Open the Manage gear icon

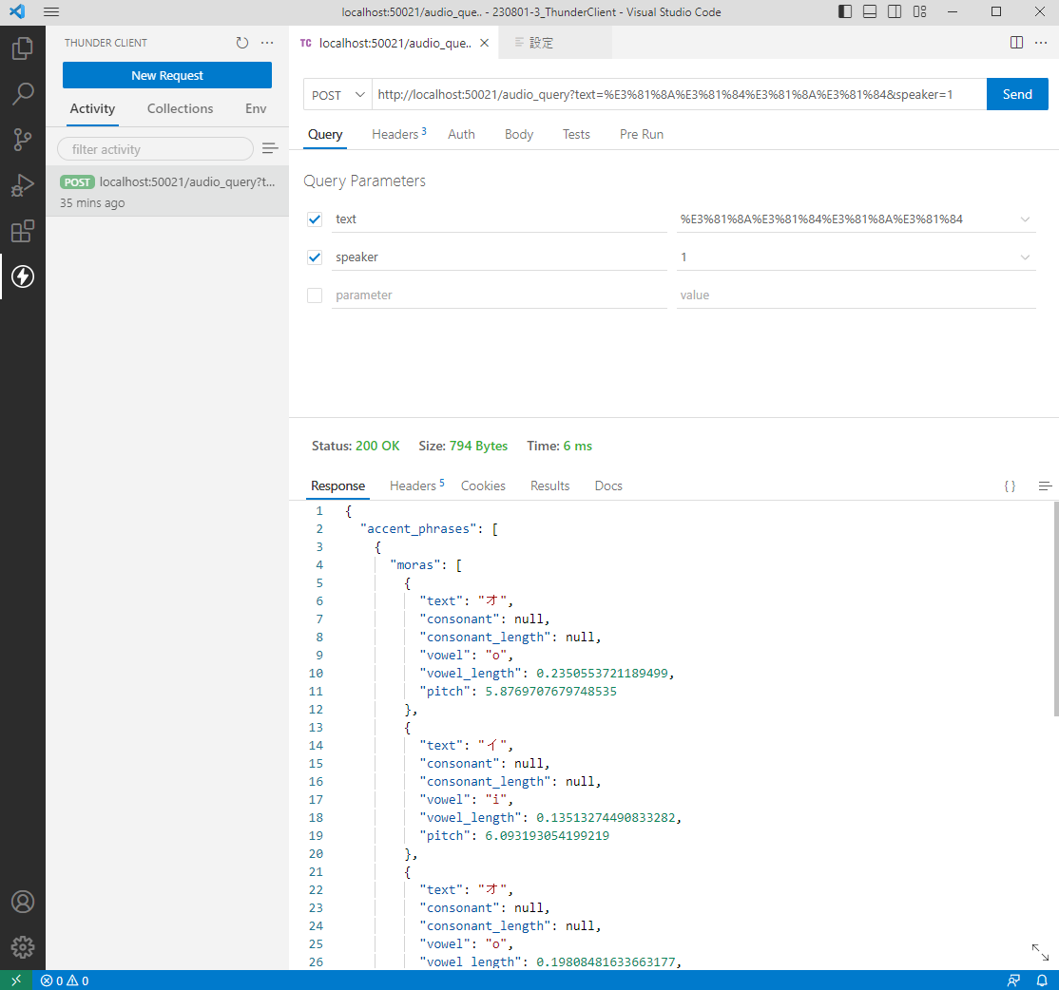click(22, 947)
